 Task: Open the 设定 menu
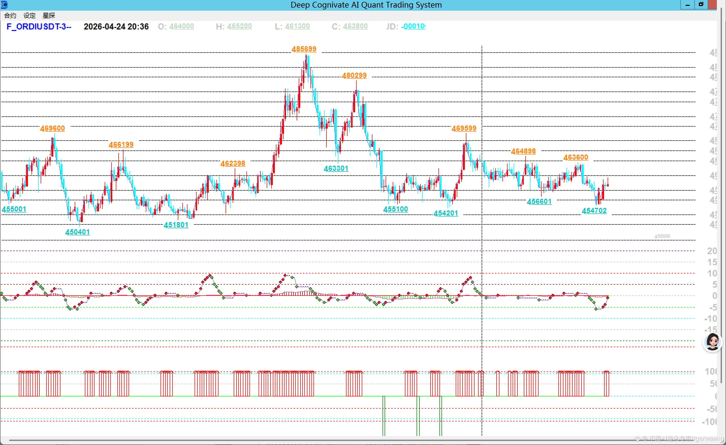pos(29,16)
